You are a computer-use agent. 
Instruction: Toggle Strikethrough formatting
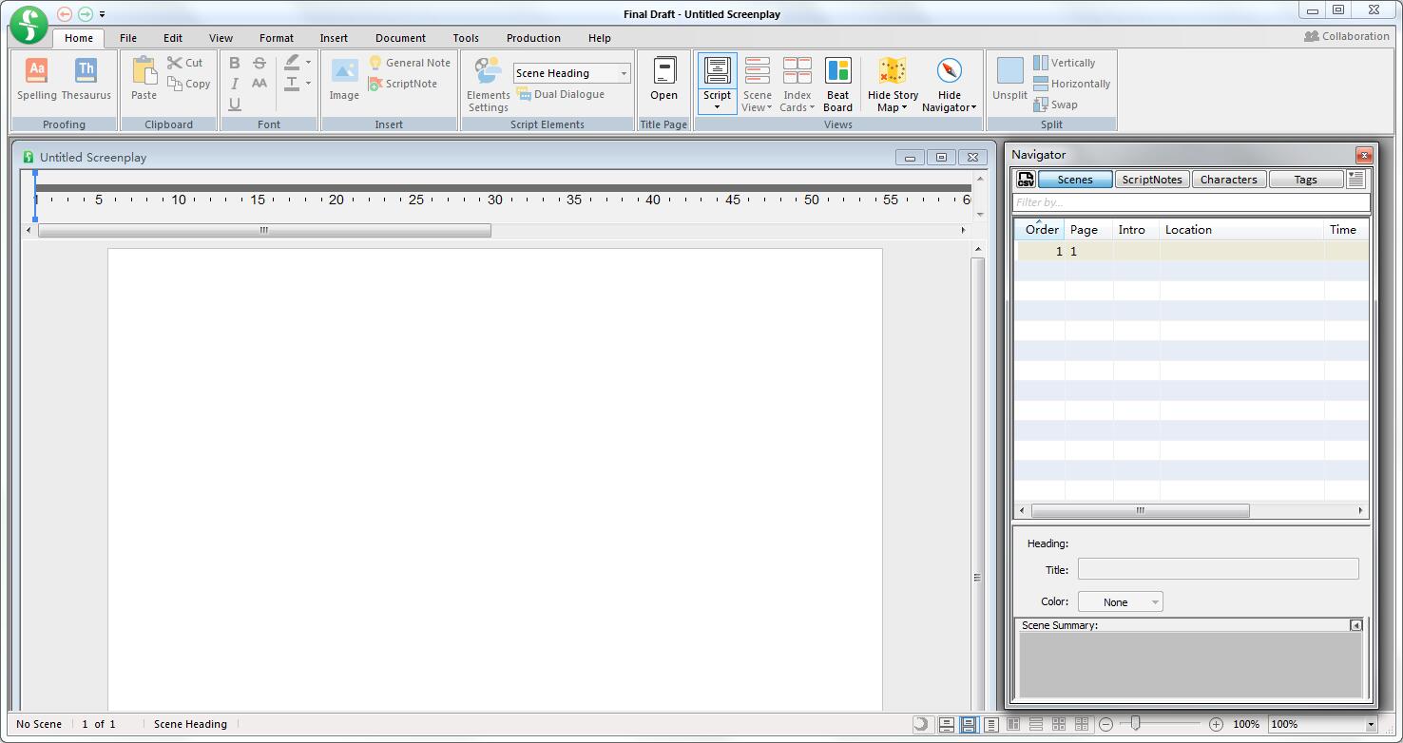[x=259, y=63]
